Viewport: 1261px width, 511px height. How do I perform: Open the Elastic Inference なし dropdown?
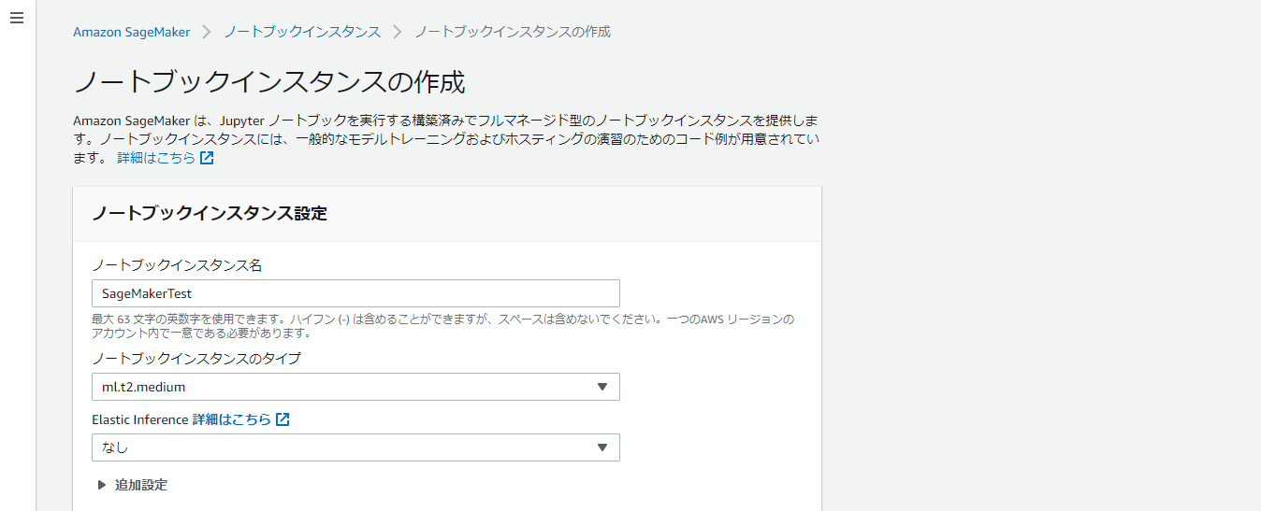(x=355, y=447)
